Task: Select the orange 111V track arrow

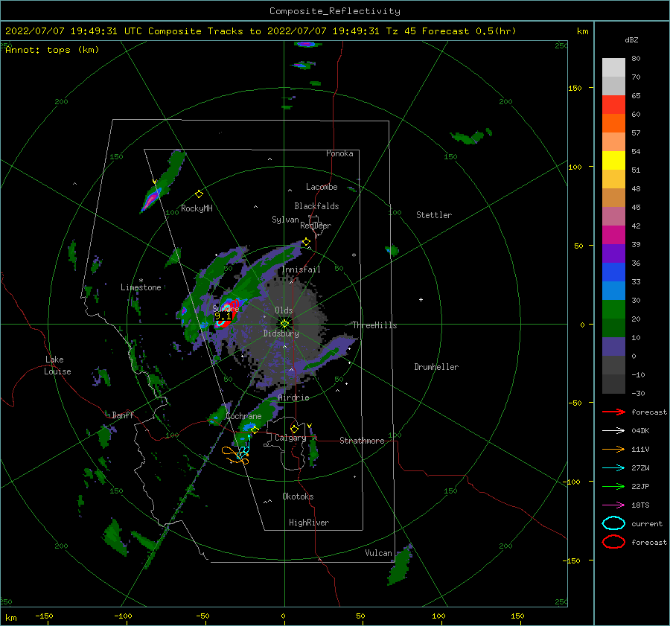Action: tap(613, 449)
